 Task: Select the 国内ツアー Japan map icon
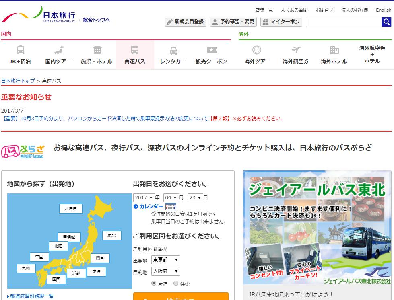[59, 50]
